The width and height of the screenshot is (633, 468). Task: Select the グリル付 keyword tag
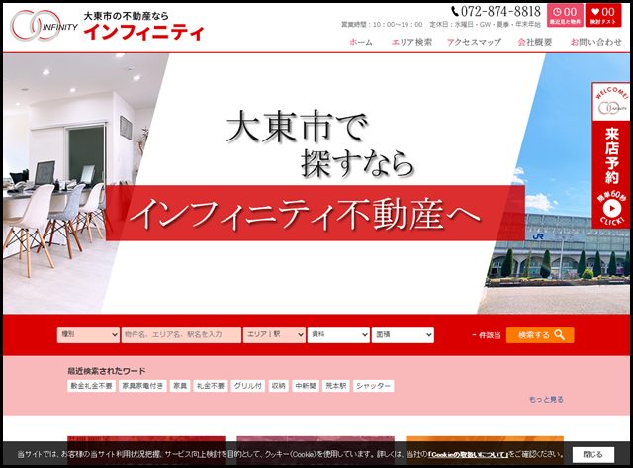tap(248, 386)
